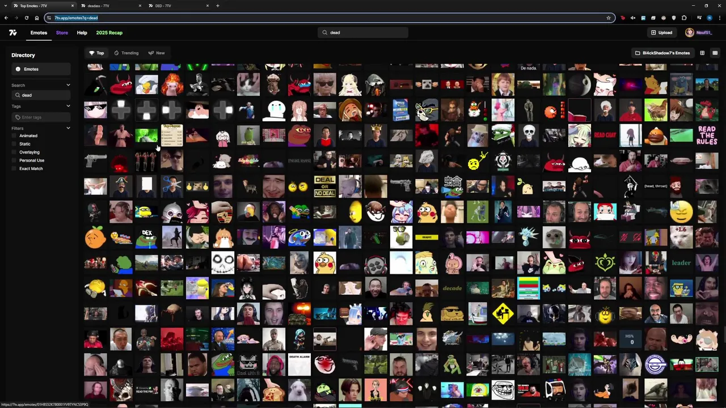Open the 'READ THE RULES' emote
The image size is (726, 408).
point(707,135)
